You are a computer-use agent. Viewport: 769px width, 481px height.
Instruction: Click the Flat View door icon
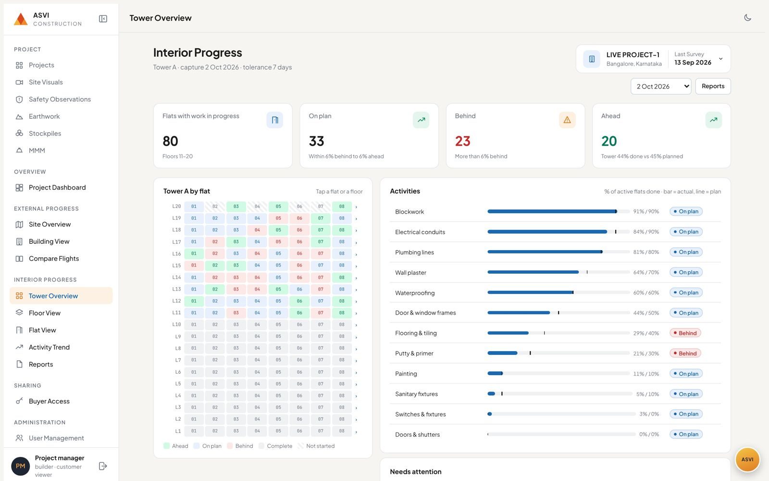(19, 330)
